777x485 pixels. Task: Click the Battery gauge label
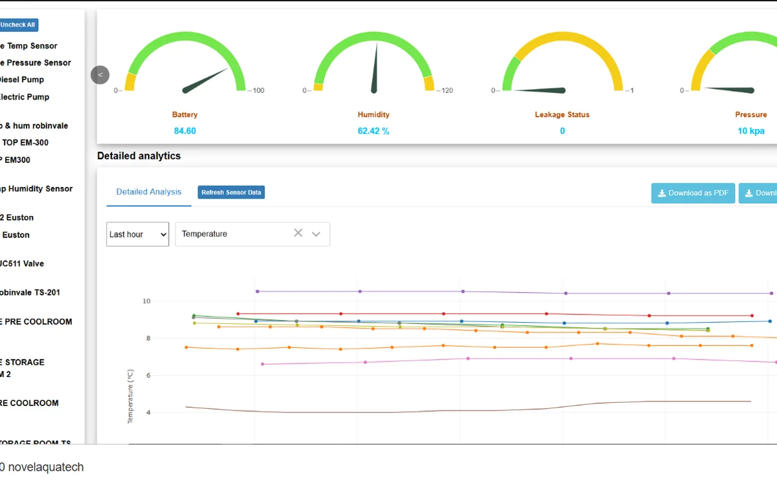(x=185, y=114)
